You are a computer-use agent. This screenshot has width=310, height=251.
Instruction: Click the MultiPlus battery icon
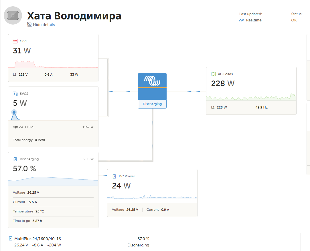[x=11, y=238]
